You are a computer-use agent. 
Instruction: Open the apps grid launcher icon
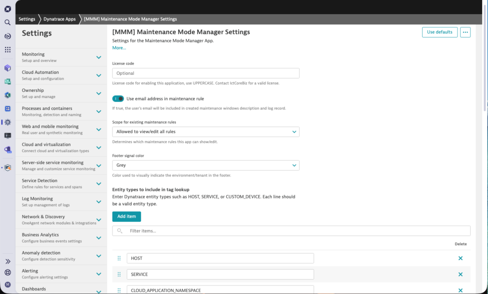(8, 49)
